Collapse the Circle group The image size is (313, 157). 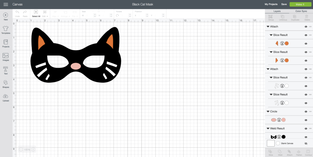[268, 112]
